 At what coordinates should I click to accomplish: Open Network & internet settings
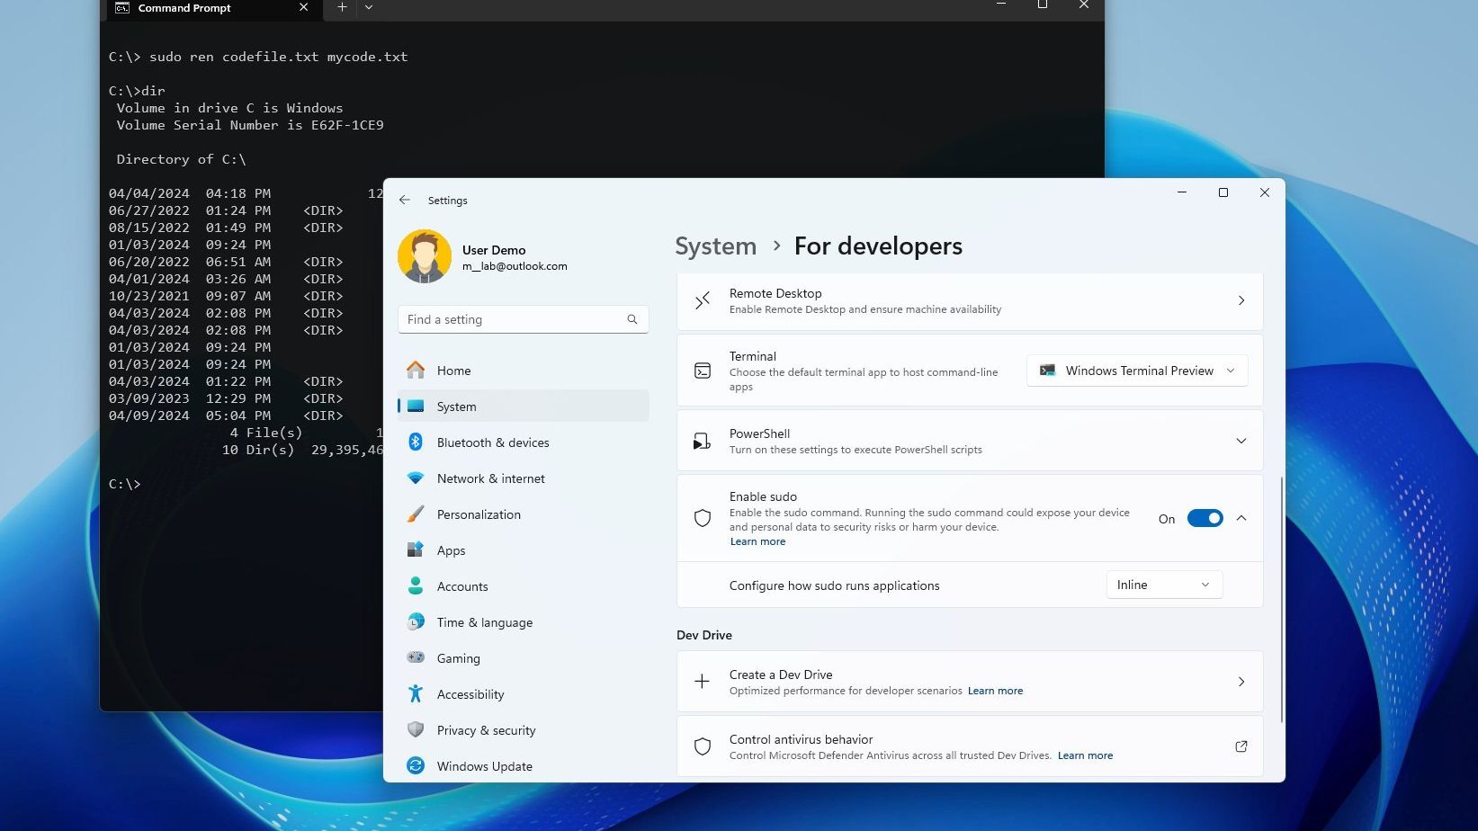click(490, 478)
